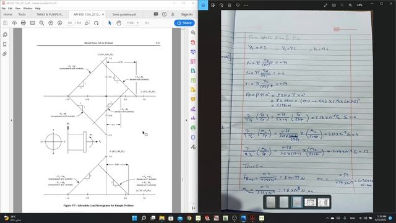Image resolution: width=396 pixels, height=223 pixels.
Task: Open Export PDF tool in right pane
Action: click(193, 71)
